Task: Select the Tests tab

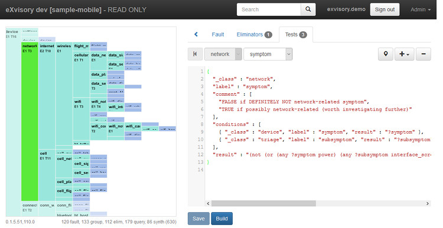Action: click(295, 34)
